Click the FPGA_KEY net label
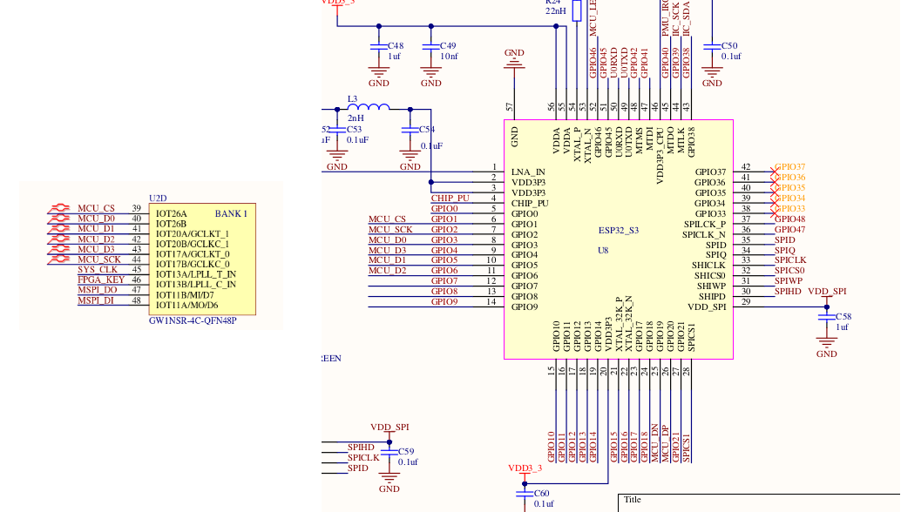 101,280
